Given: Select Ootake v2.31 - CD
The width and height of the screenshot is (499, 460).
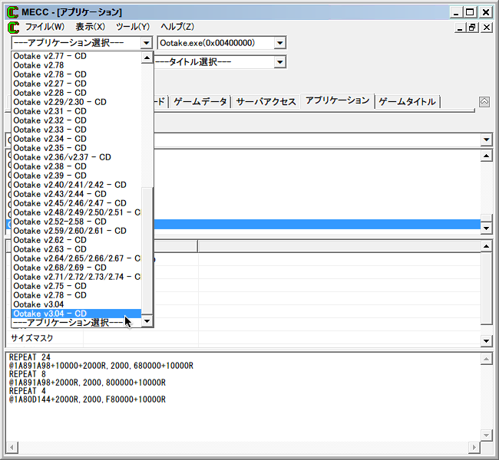Looking at the screenshot, I should click(x=76, y=111).
